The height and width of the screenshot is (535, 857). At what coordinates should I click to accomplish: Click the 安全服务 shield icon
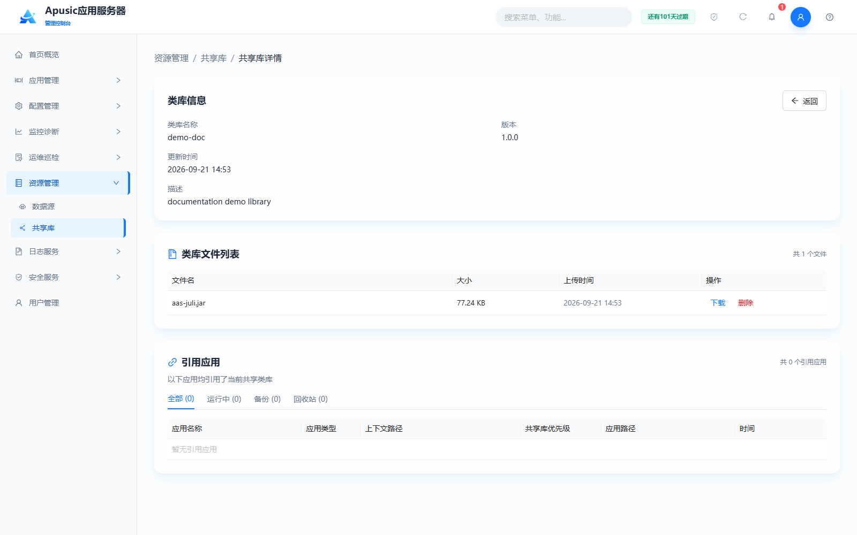click(x=19, y=277)
